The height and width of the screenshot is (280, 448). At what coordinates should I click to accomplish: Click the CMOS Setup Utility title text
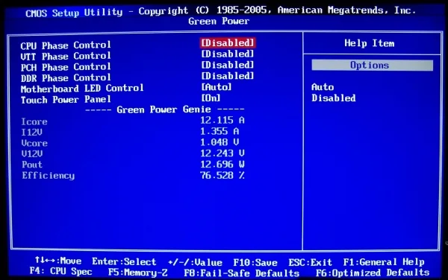(74, 13)
